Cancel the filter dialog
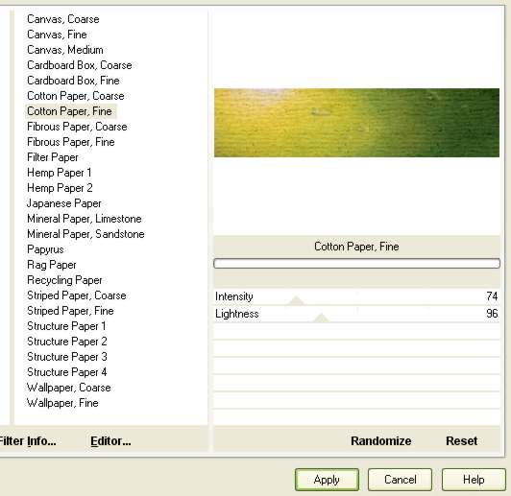The image size is (511, 496). click(400, 480)
